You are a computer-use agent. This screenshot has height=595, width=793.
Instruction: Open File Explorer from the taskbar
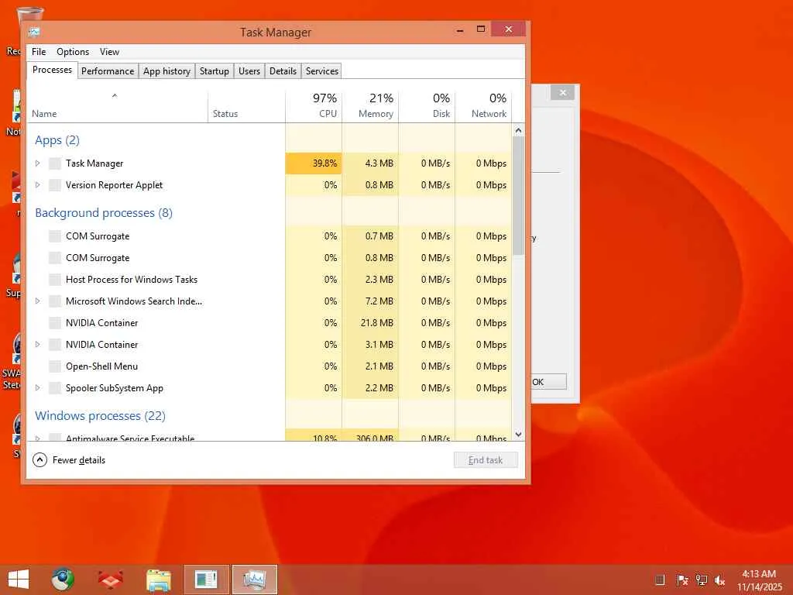click(x=158, y=580)
